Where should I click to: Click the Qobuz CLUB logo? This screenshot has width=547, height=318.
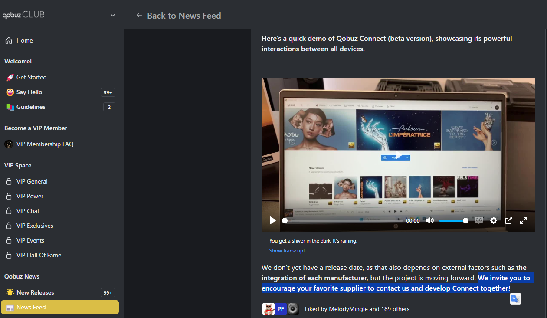(x=23, y=15)
